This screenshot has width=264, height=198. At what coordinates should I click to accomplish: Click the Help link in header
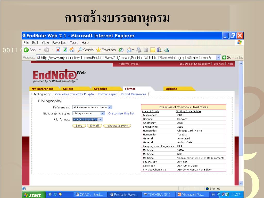230,64
